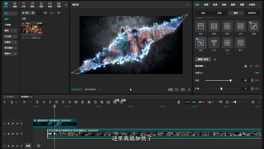This screenshot has width=264, height=149.
Task: Click the microphone record icon
Action: 179,102
